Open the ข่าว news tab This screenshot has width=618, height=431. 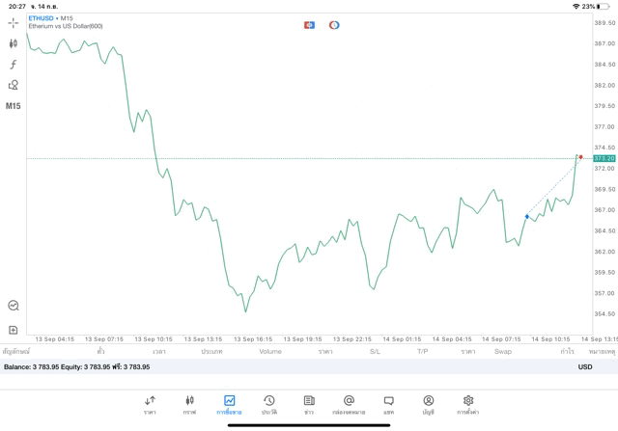tap(308, 404)
